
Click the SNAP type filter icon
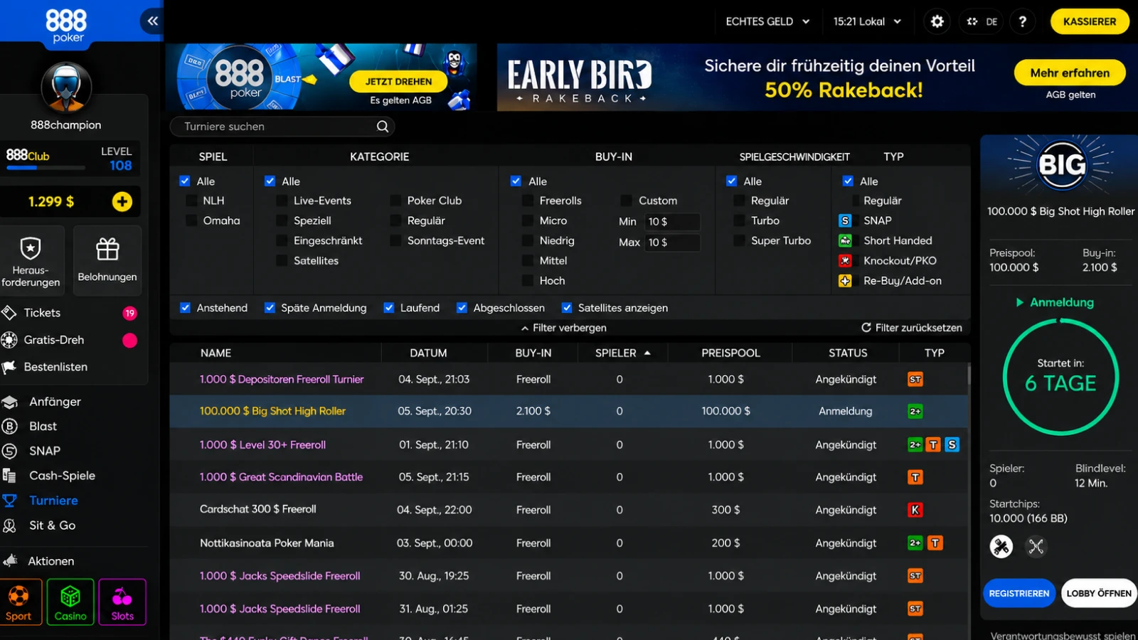point(845,221)
